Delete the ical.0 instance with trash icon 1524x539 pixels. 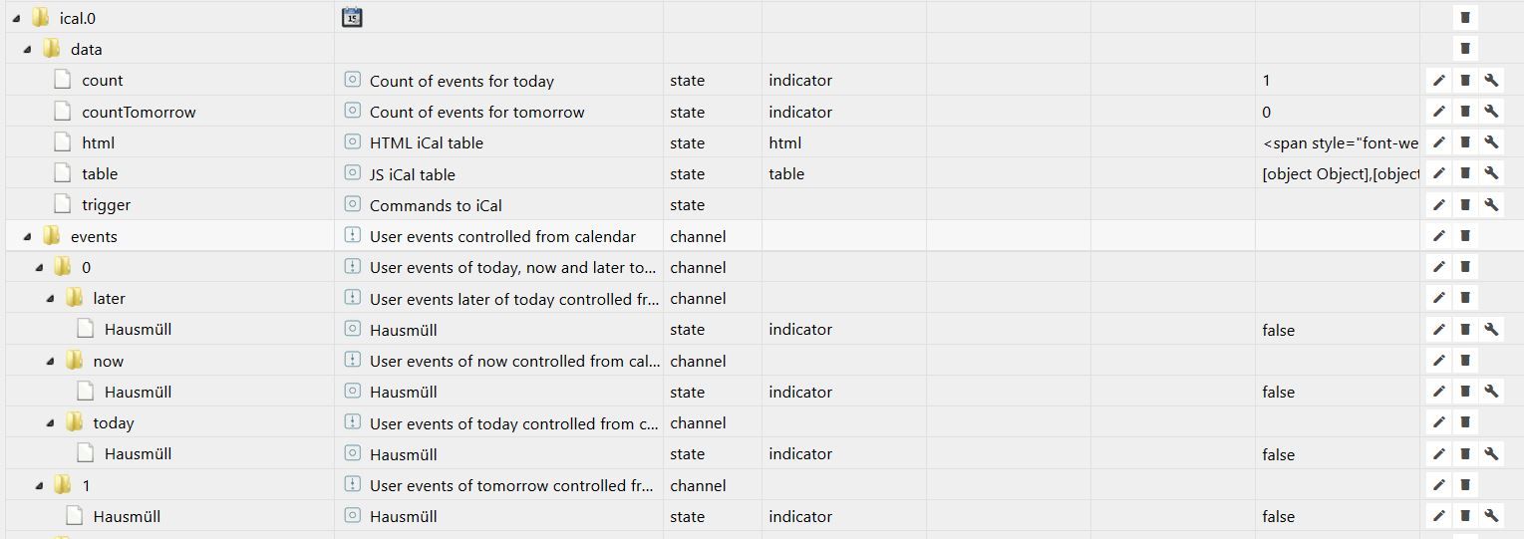tap(1464, 18)
